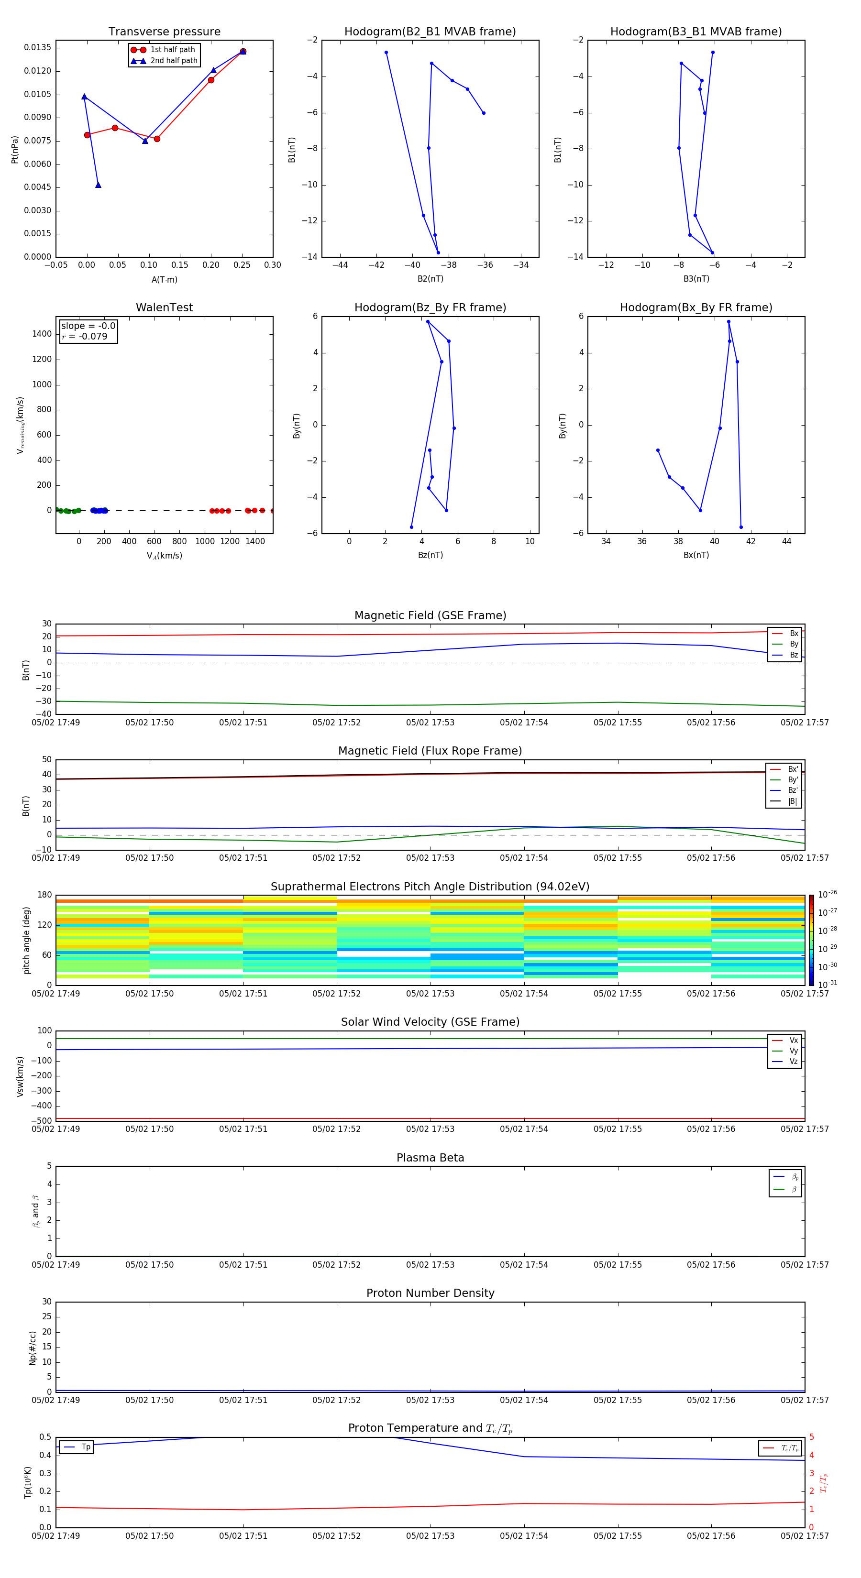Image resolution: width=861 pixels, height=1578 pixels.
Task: Click the 'Vz' legend entry in velocity plot
Action: 785,1062
